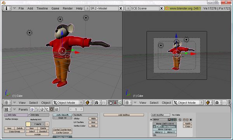This screenshot has width=233, height=140.
Task: Click right viewport move-centers-only dots icon
Action: click(x=224, y=103)
